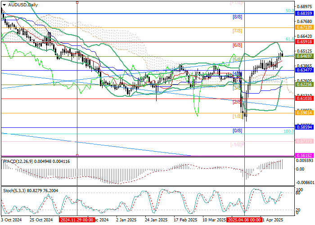This screenshot has height=225, width=315.
Task: Click the 2024.11.29 red date marker
Action: (x=77, y=220)
